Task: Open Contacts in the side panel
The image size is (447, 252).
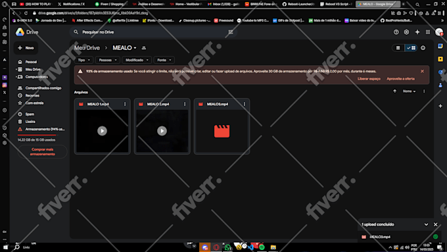Action: coord(440,85)
